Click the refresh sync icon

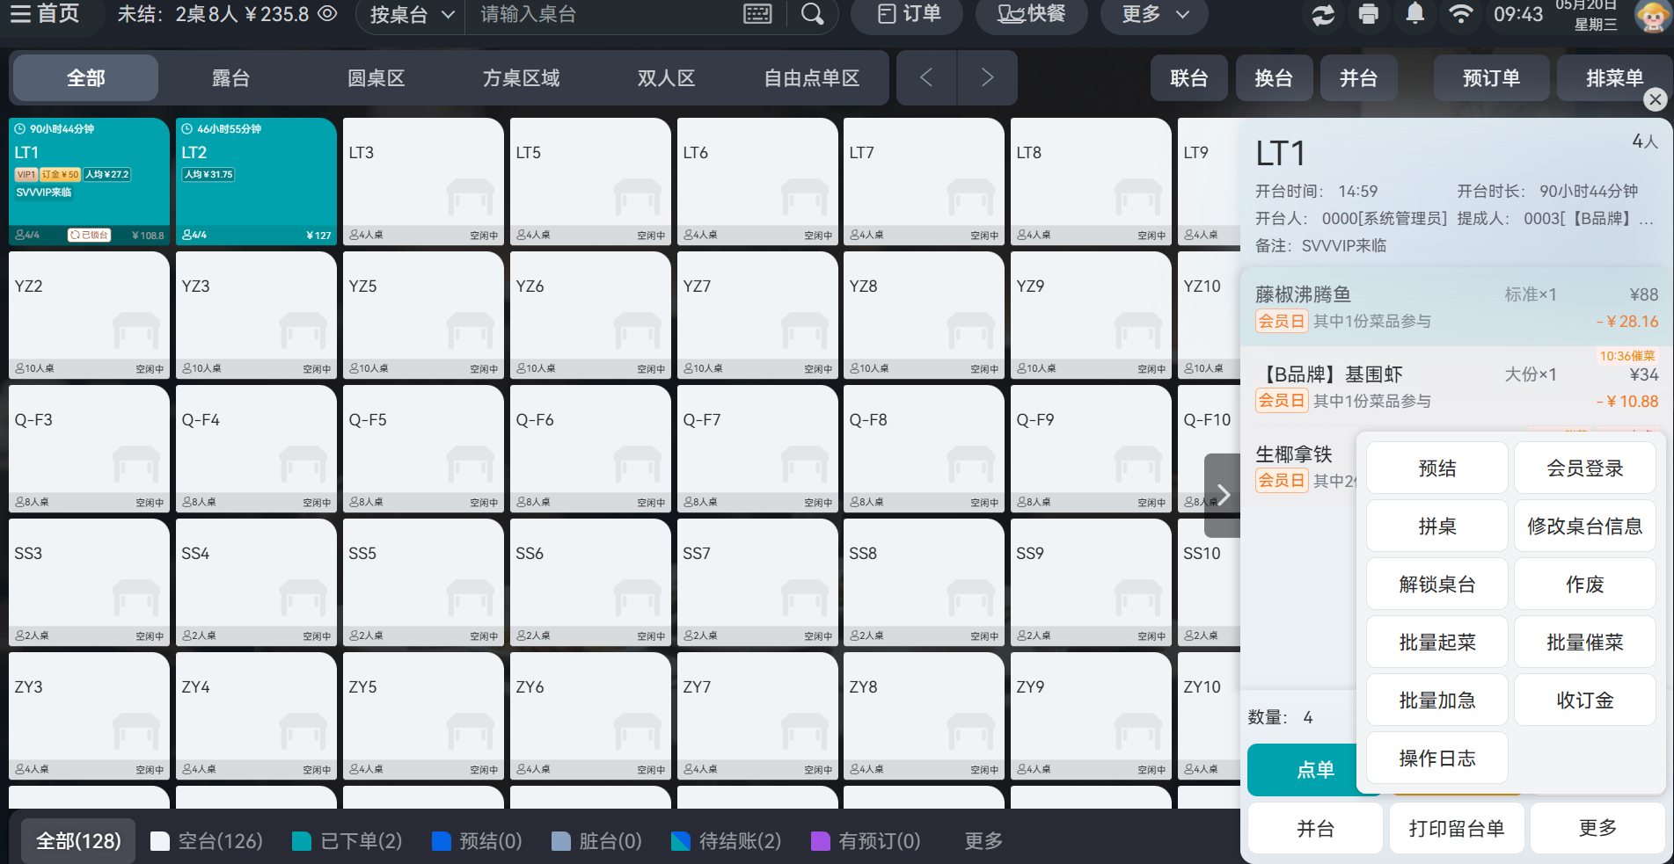[1323, 14]
